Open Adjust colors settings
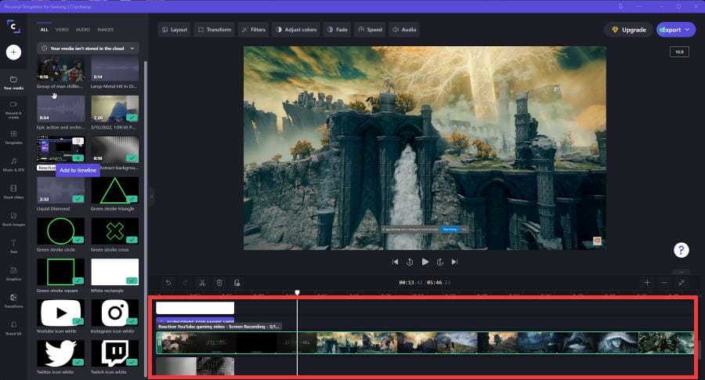Screen dimensions: 705x380 tap(296, 30)
